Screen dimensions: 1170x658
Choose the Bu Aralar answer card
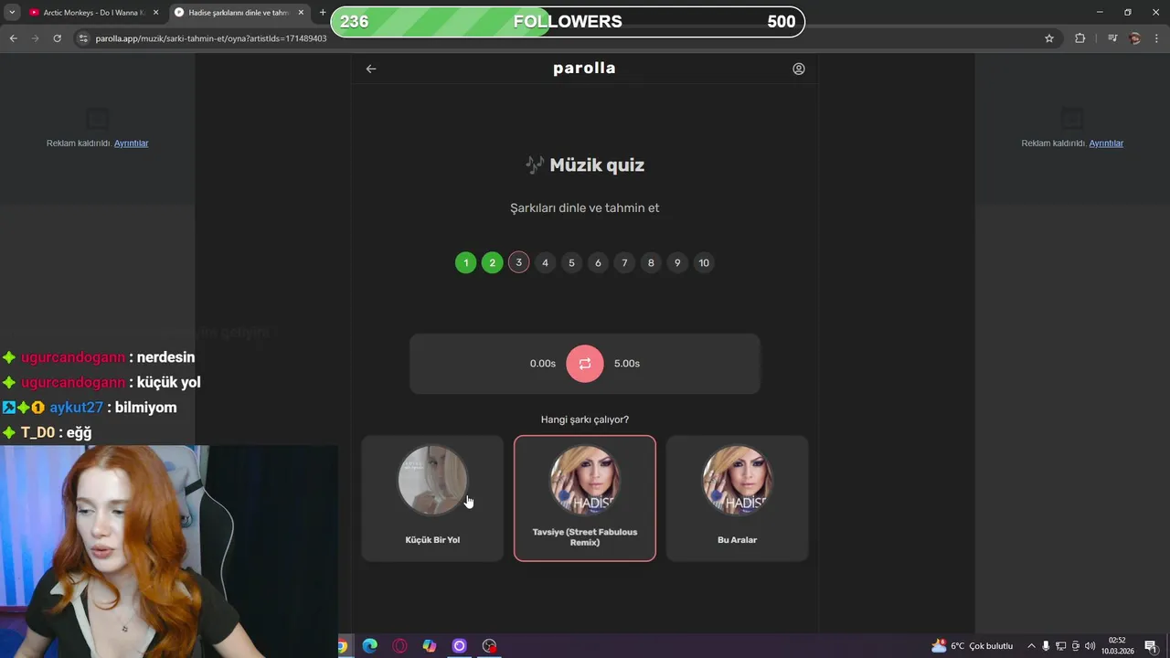click(738, 498)
